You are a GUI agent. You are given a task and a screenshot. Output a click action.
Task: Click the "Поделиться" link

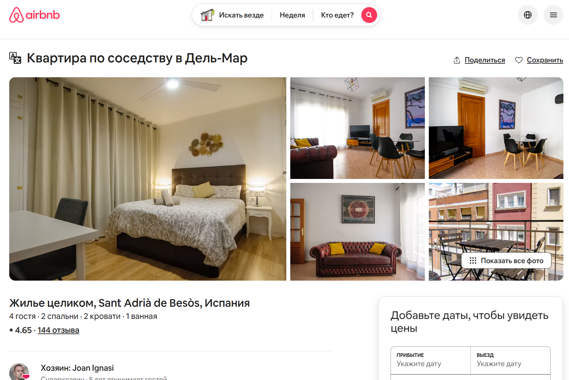tap(485, 60)
